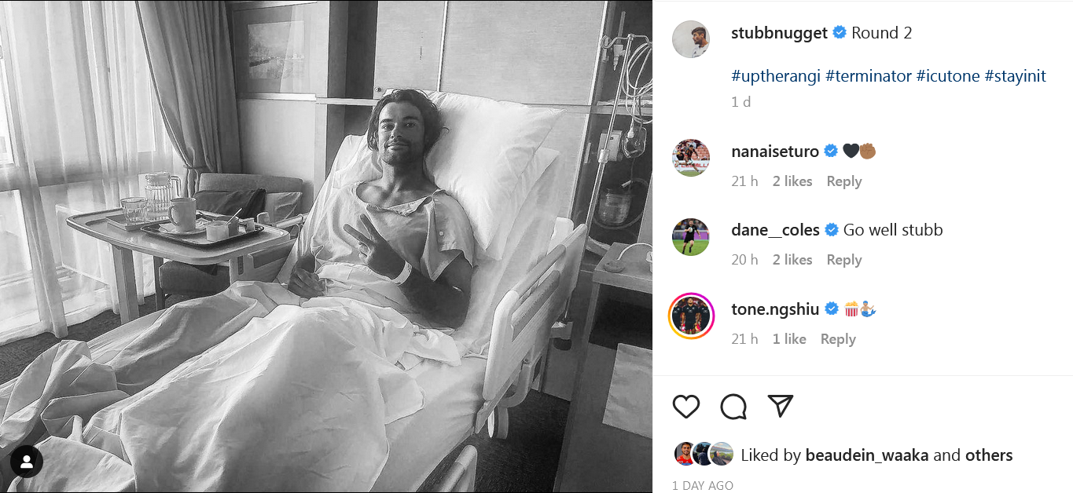
Task: Open the #stayinit hashtag
Action: (1015, 76)
